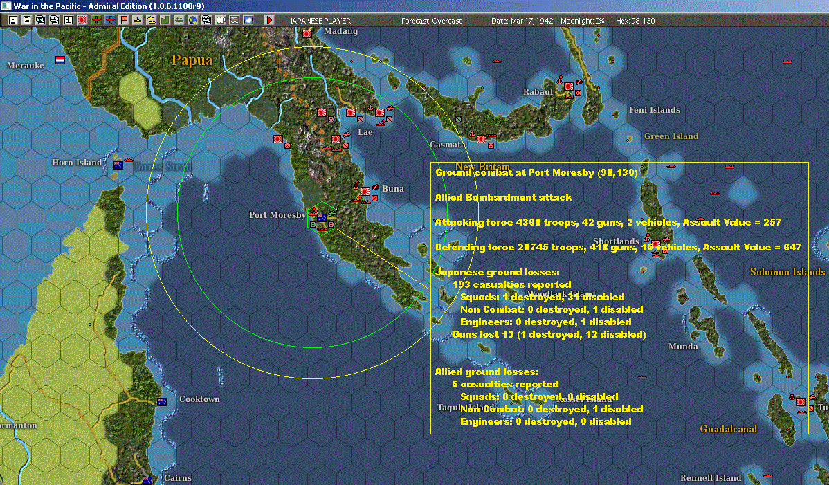Click the 'Feni Islands' map label
This screenshot has width=829, height=485.
point(655,110)
